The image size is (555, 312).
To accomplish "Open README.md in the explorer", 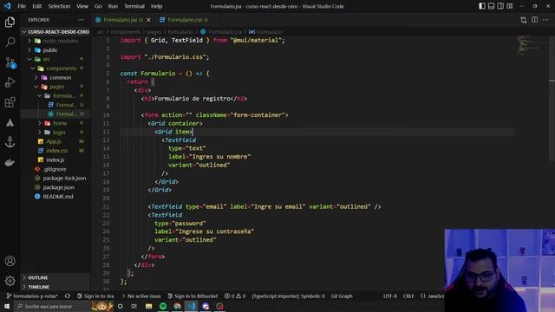I will coord(55,197).
